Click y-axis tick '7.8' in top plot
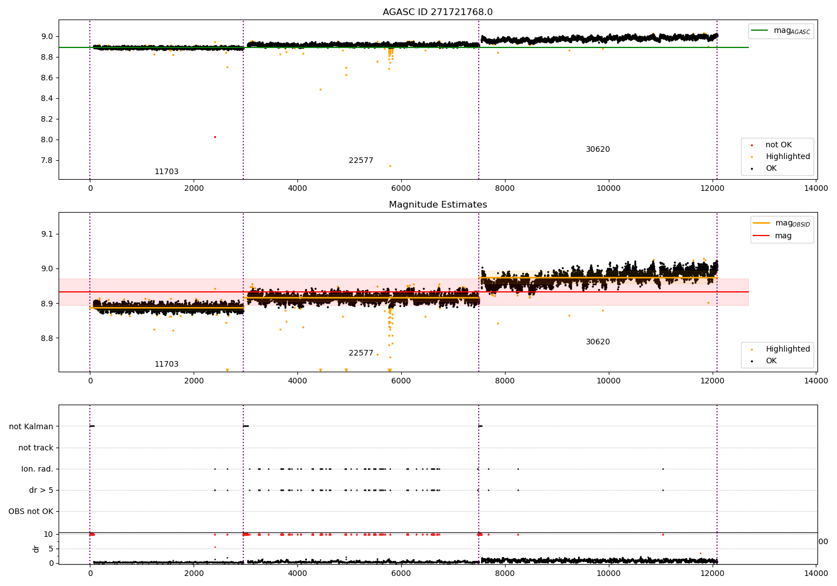 click(47, 161)
